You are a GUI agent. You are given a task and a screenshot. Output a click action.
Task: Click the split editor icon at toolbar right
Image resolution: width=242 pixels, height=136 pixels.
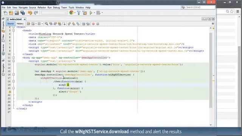tap(213, 23)
